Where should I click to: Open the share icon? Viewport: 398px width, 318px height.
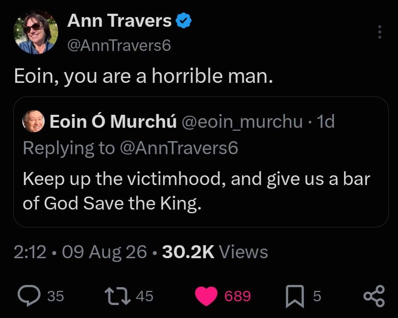374,296
